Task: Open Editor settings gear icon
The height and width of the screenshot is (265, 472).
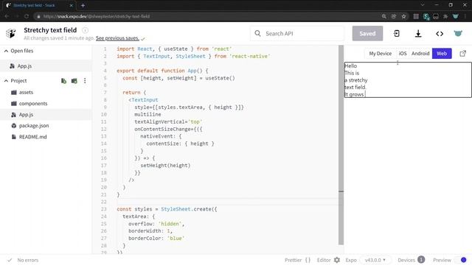Action: coord(337,260)
